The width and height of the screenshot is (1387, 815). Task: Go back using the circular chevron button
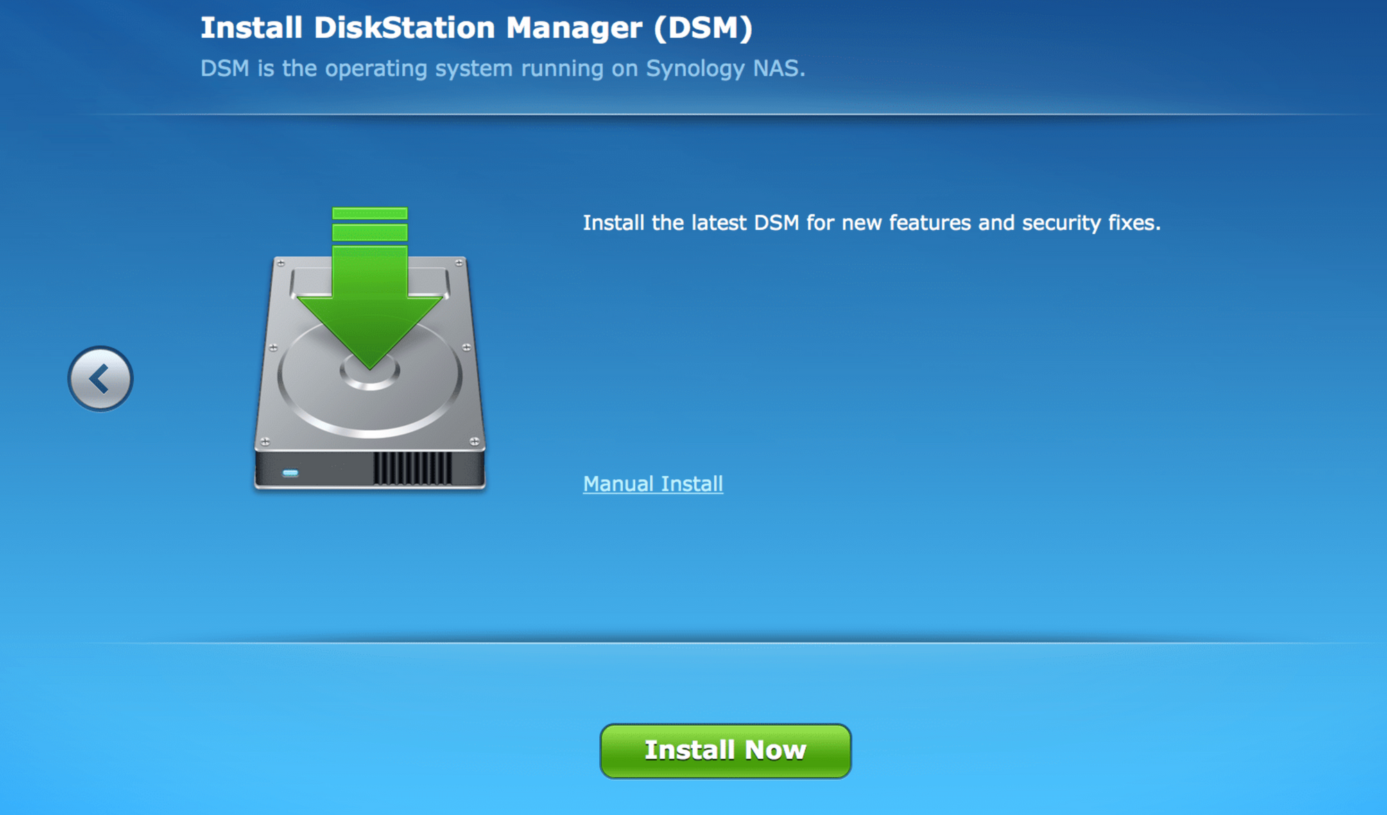click(x=100, y=379)
